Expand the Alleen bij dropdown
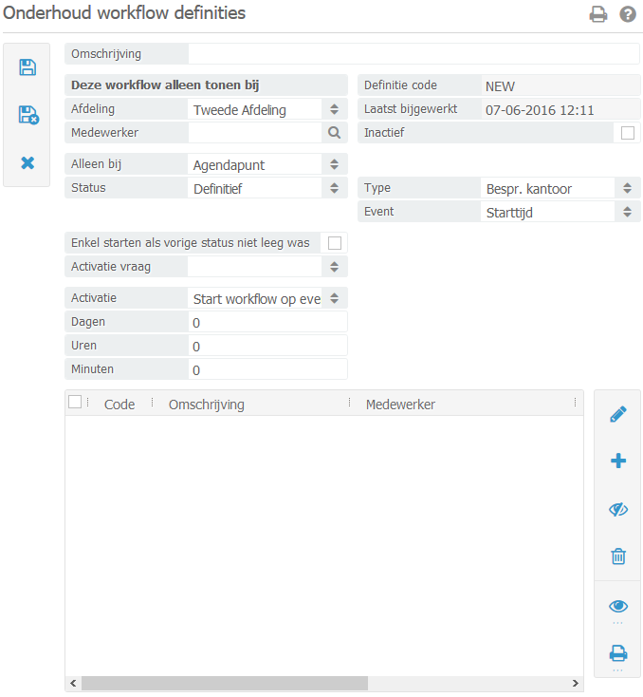Viewport: 643px width, 697px height. pos(267,165)
